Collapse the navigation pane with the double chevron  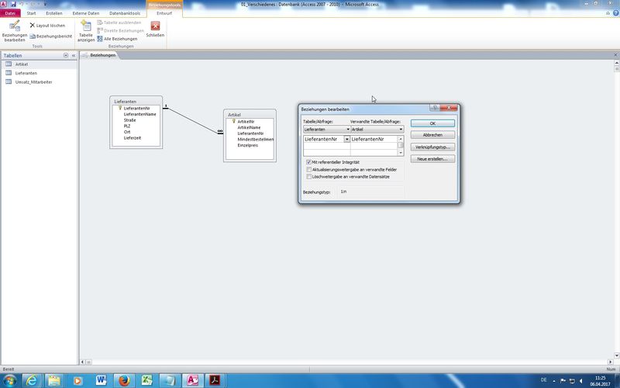click(74, 55)
